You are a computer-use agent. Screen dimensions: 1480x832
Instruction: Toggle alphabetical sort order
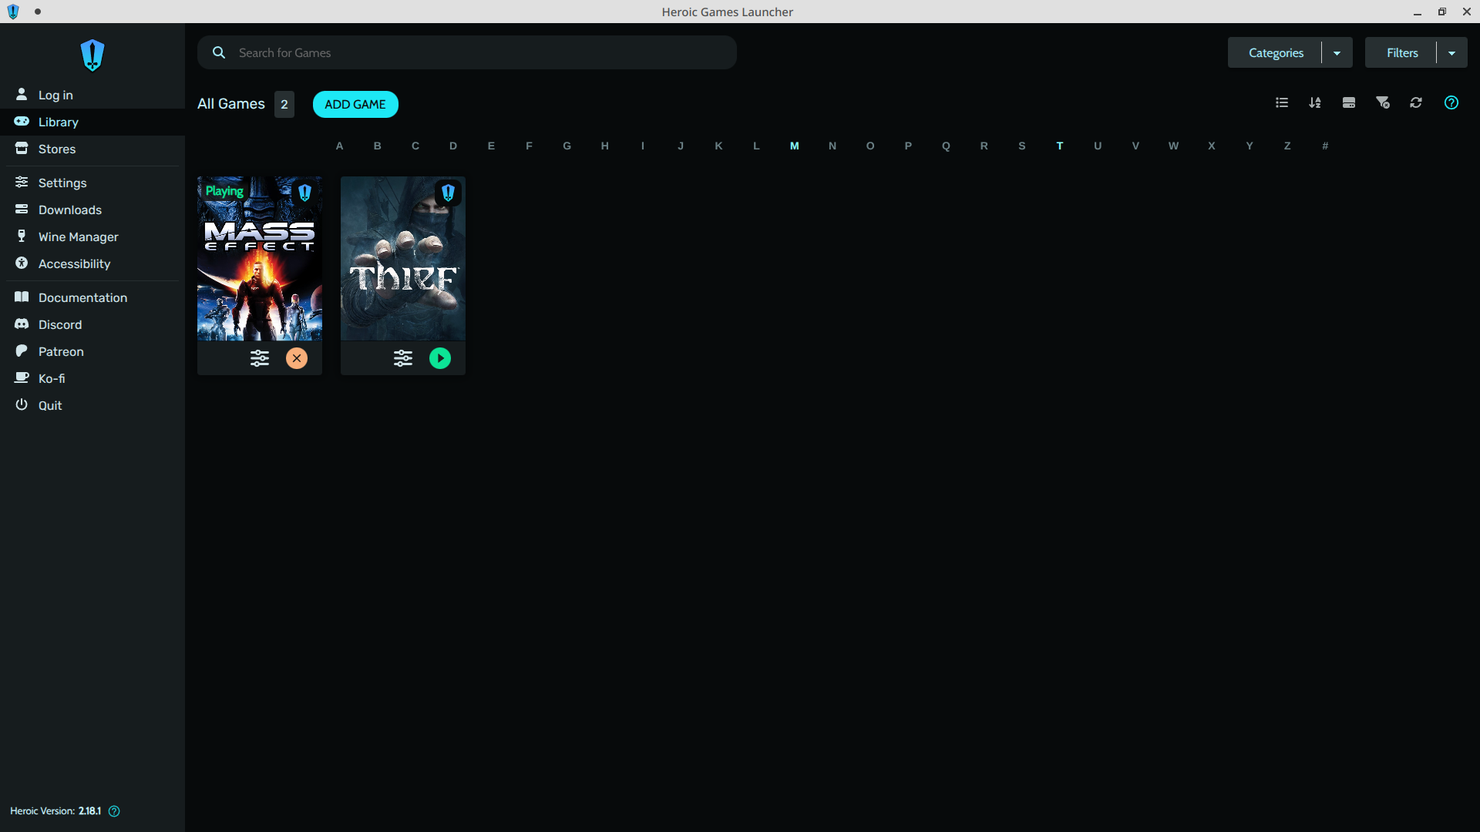(1315, 102)
